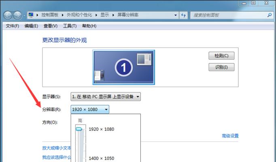This screenshot has width=276, height=162.
Task: Click the 检测(C) button
Action: 221,56
